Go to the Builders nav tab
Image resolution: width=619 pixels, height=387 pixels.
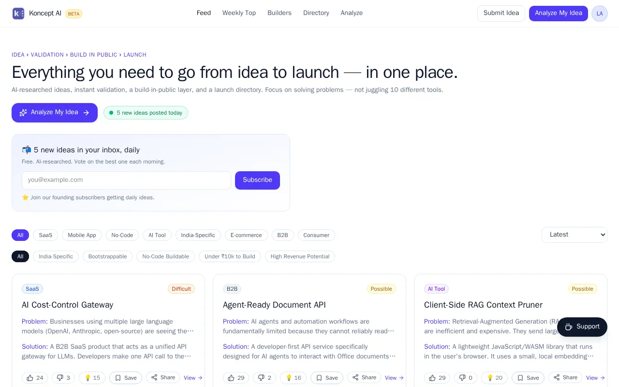[280, 13]
